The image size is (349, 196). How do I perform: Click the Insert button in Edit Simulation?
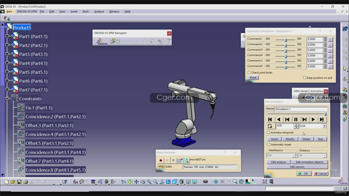click(x=274, y=139)
